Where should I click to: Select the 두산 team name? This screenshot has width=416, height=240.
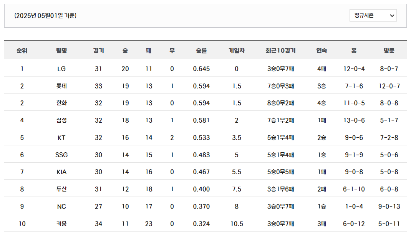click(x=61, y=189)
